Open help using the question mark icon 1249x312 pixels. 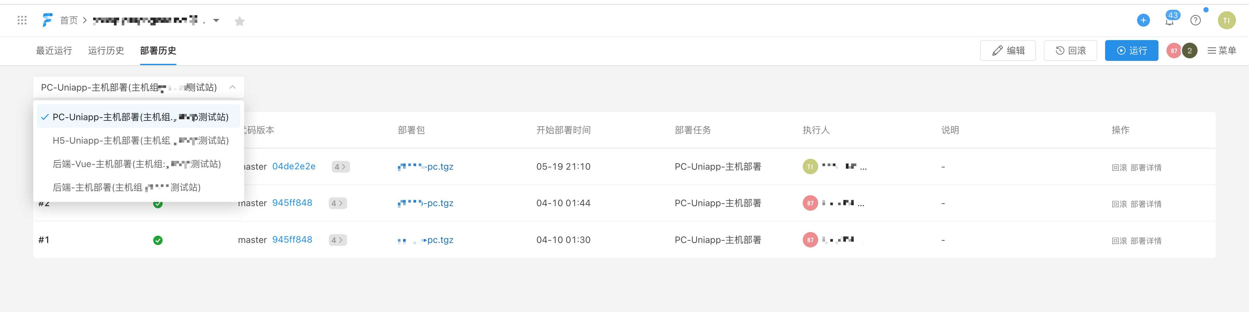[x=1195, y=20]
